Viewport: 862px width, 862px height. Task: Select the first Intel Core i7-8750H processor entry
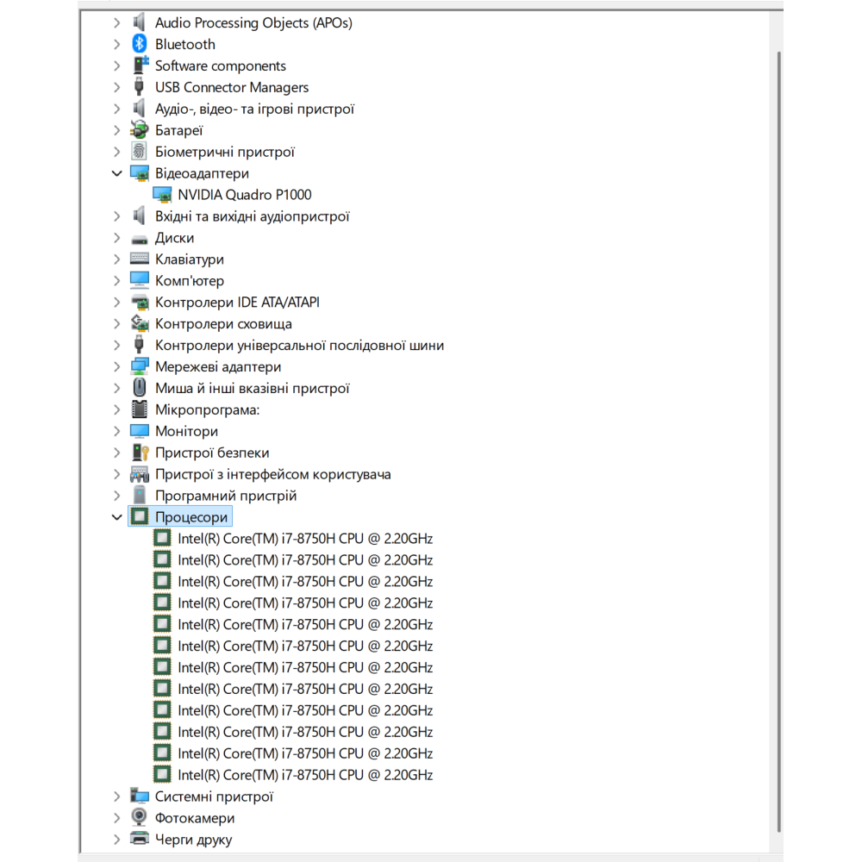(x=305, y=539)
